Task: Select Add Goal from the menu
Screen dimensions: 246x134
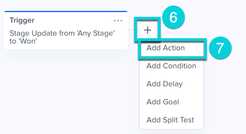Action: coord(163,102)
